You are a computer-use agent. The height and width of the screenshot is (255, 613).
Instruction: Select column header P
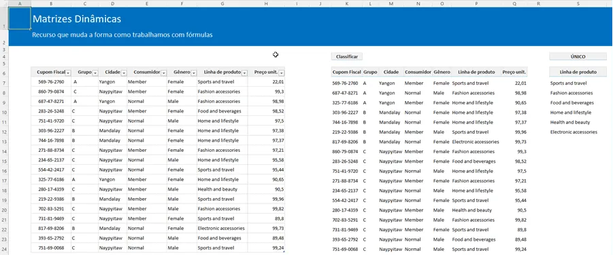click(x=476, y=3)
